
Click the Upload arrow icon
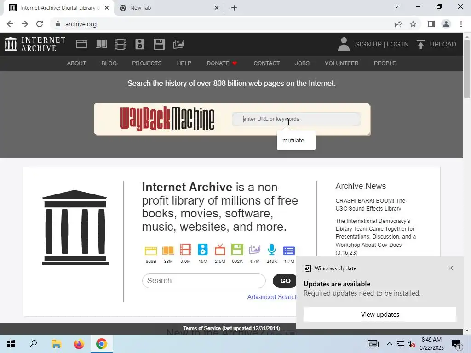[420, 44]
